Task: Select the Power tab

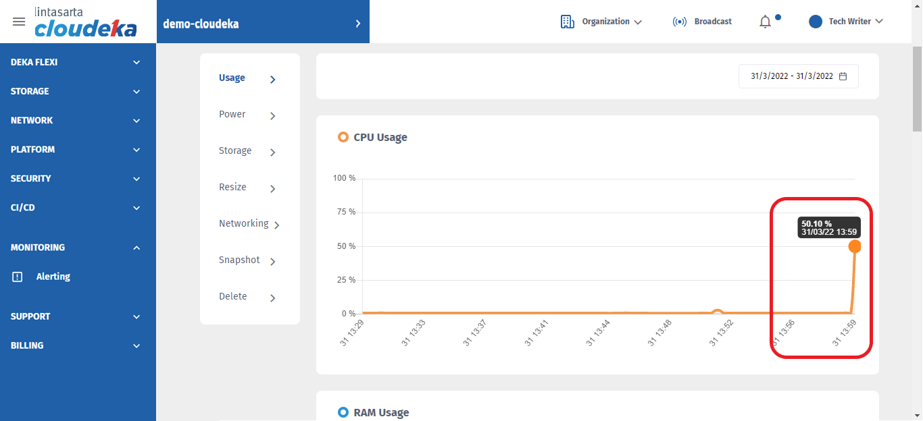Action: click(232, 115)
